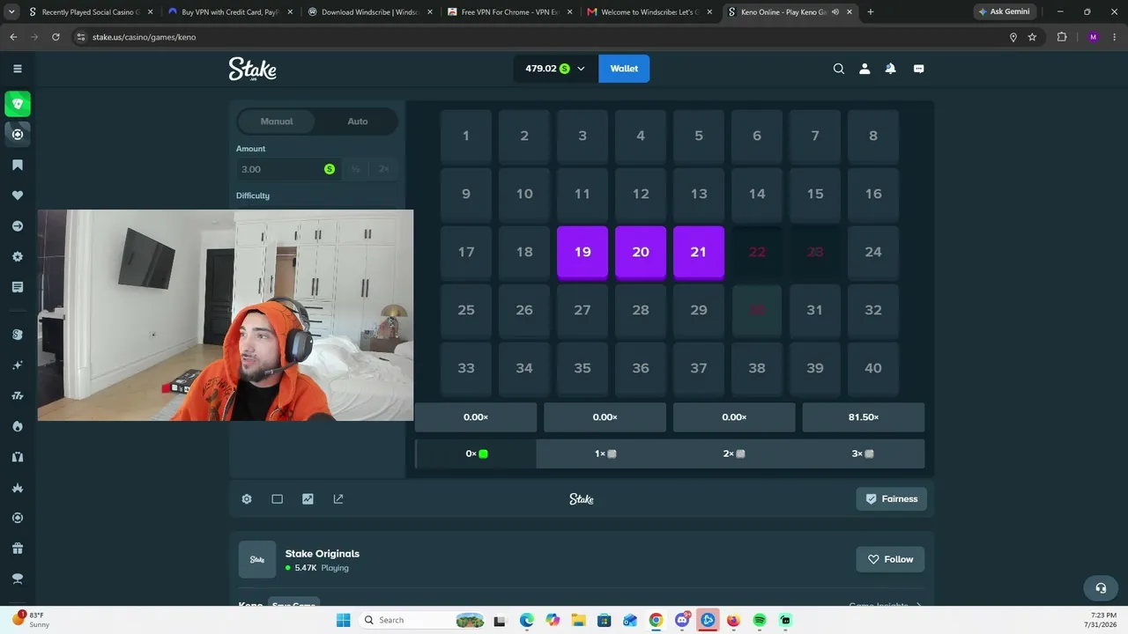1128x634 pixels.
Task: Open the tab search dropdown arrow
Action: tap(13, 11)
